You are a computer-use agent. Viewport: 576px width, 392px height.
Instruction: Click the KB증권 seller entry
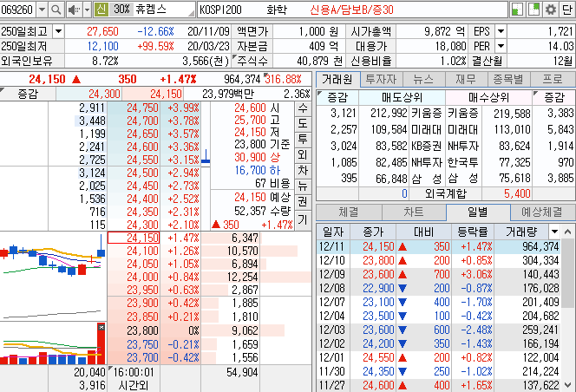[x=426, y=146]
